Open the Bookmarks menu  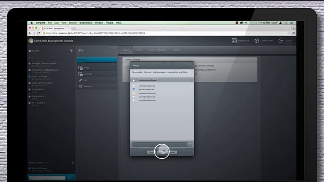pos(86,23)
